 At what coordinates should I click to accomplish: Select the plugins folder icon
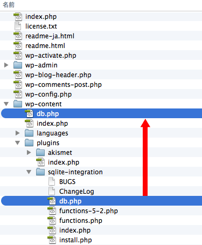[x=29, y=143]
